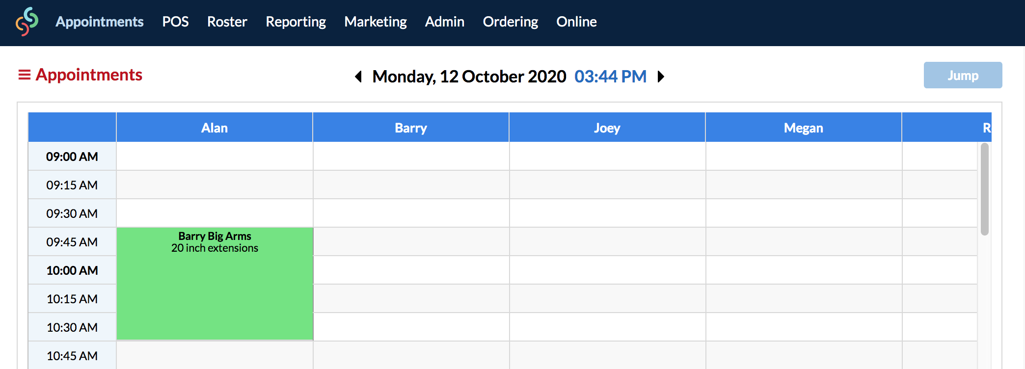Click the 10:00 AM time label

pyautogui.click(x=72, y=270)
